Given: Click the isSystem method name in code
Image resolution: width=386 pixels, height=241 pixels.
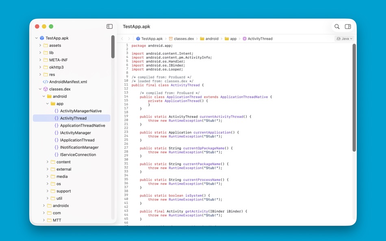Looking at the screenshot, I should (193, 196).
